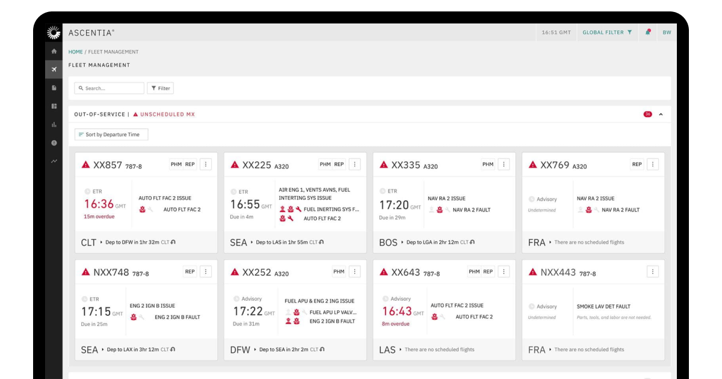Image resolution: width=722 pixels, height=379 pixels.
Task: Click the CLT turnaround icon on XX225 card
Action: click(x=321, y=242)
